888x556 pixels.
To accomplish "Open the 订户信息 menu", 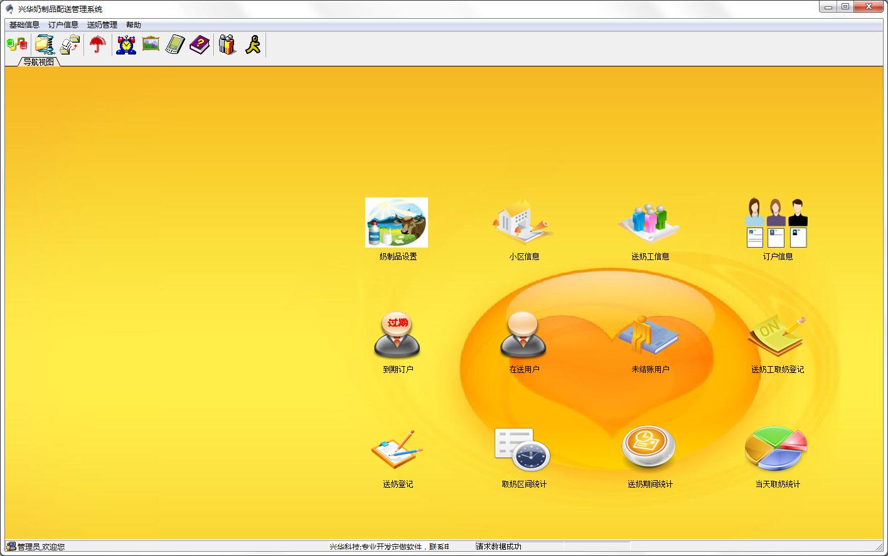I will coord(63,25).
